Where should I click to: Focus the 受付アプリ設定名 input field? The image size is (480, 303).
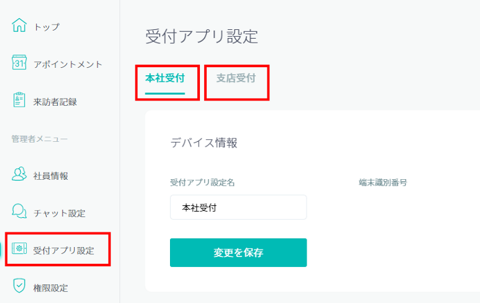click(x=238, y=207)
